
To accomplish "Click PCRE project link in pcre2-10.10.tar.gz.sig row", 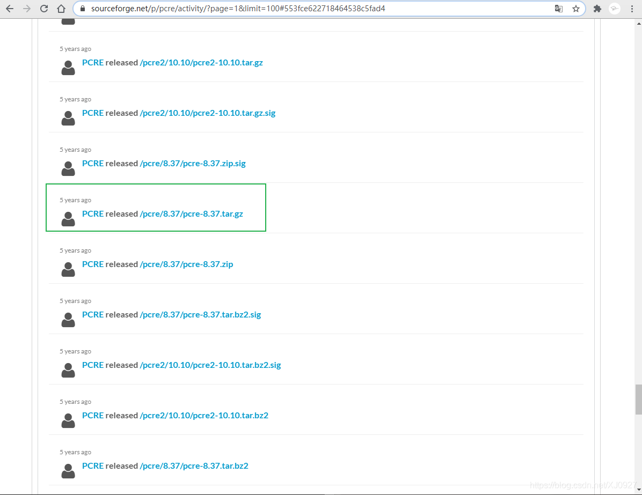I will (x=93, y=113).
